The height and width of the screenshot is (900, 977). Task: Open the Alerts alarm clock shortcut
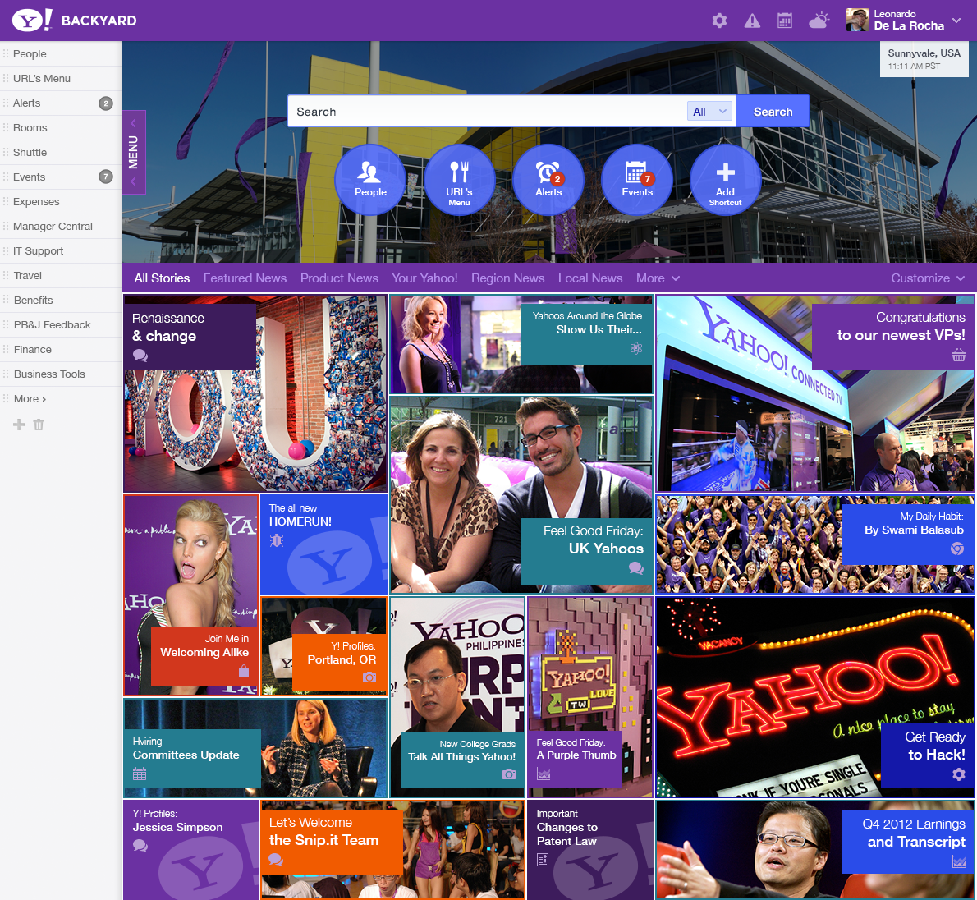(x=548, y=180)
